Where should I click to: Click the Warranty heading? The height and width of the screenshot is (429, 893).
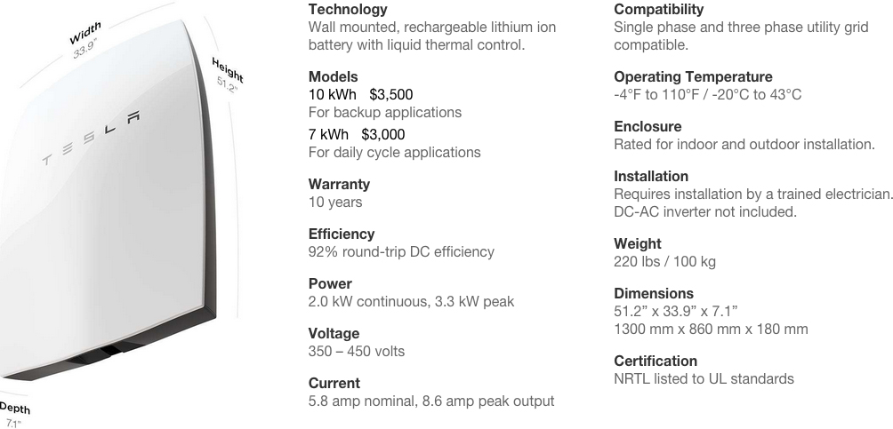[339, 185]
